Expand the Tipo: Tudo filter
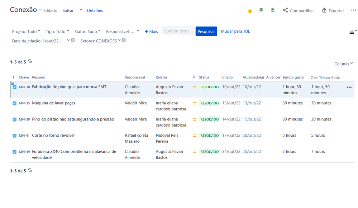358x208 pixels. pyautogui.click(x=57, y=31)
